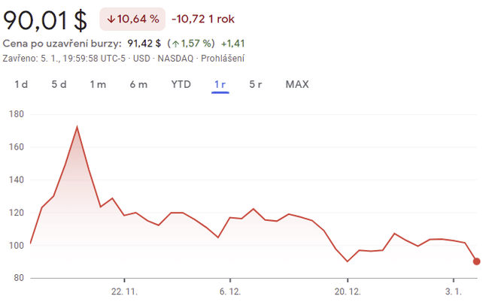Click the 90,01 $ main price

(45, 18)
